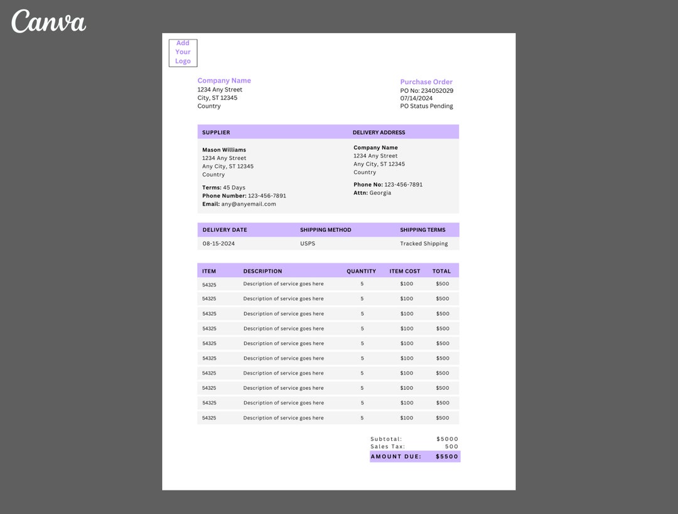The height and width of the screenshot is (514, 678).
Task: Select the QUANTITY column header
Action: (x=361, y=271)
